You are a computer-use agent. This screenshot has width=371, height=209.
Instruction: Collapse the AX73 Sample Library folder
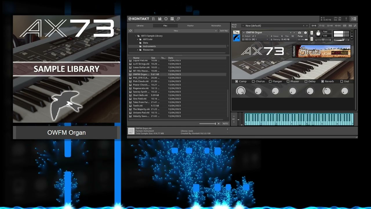135,36
